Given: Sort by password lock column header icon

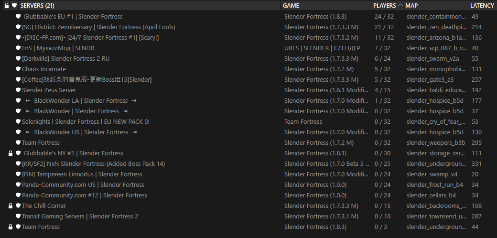Looking at the screenshot, I should coord(7,5).
